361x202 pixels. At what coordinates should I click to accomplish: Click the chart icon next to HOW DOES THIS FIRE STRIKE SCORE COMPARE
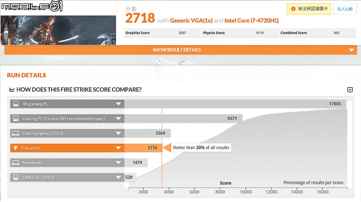[12, 90]
